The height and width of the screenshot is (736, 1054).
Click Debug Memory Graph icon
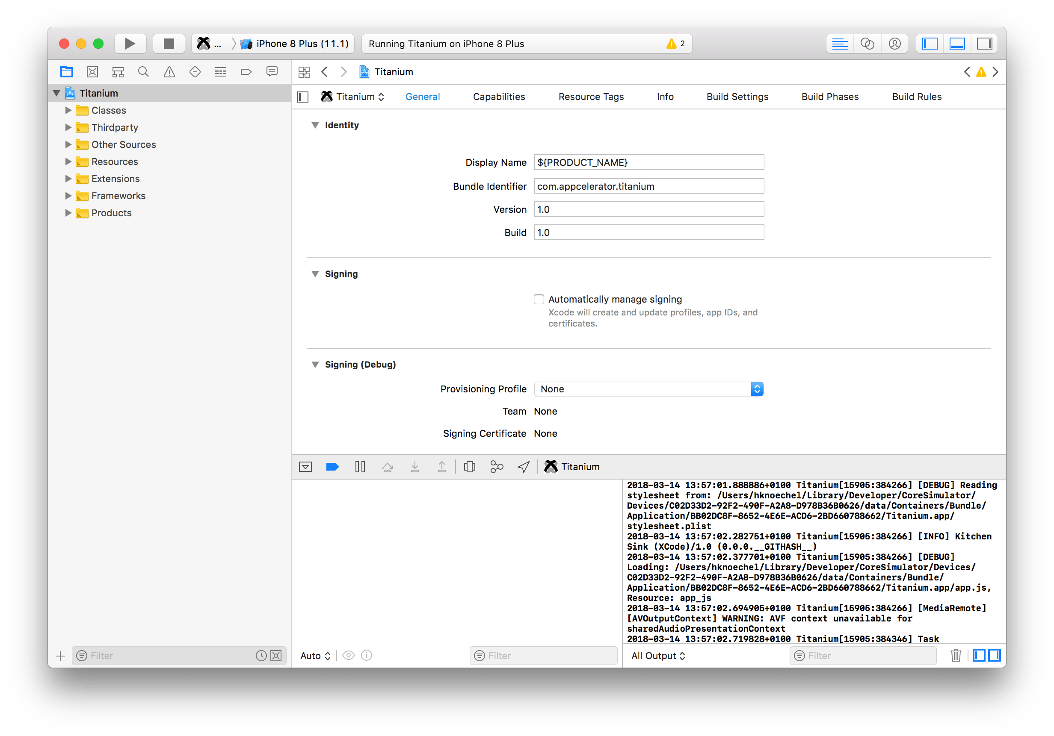496,467
